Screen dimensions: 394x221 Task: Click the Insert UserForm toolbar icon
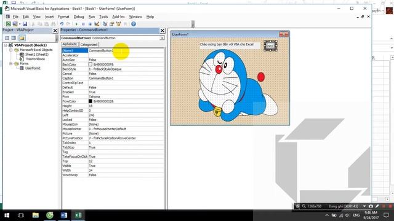click(x=15, y=24)
